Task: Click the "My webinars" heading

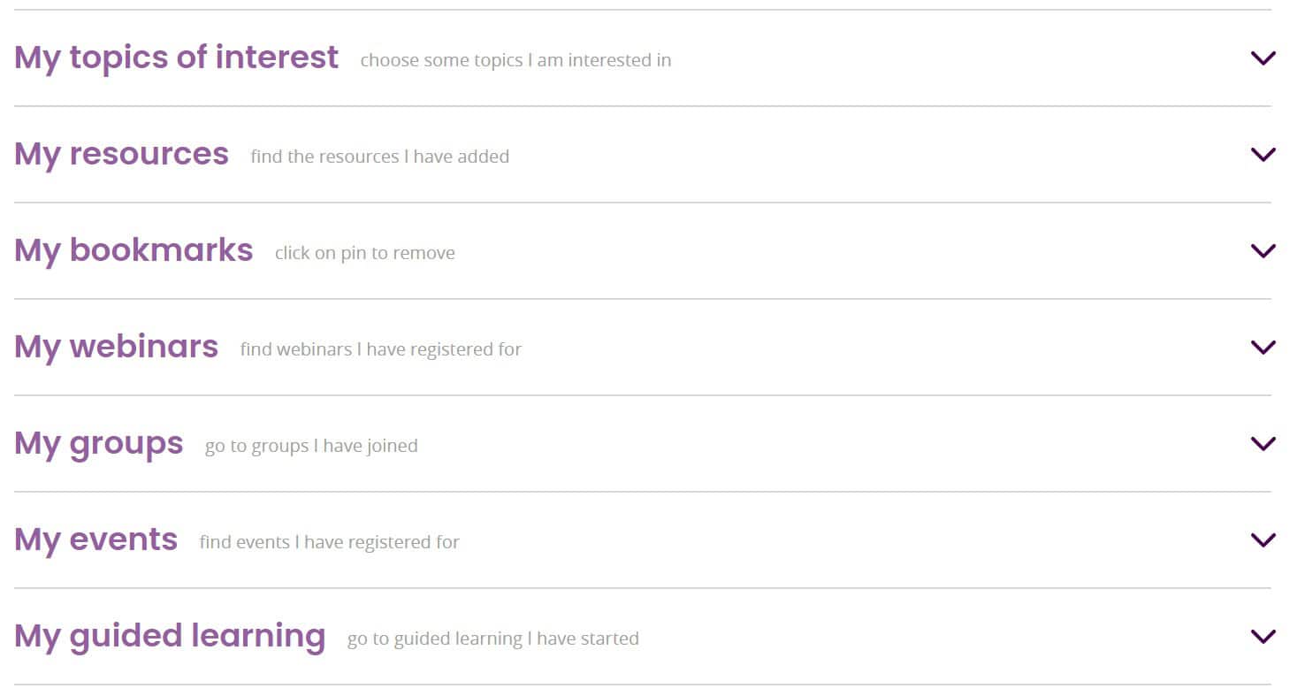Action: [116, 347]
